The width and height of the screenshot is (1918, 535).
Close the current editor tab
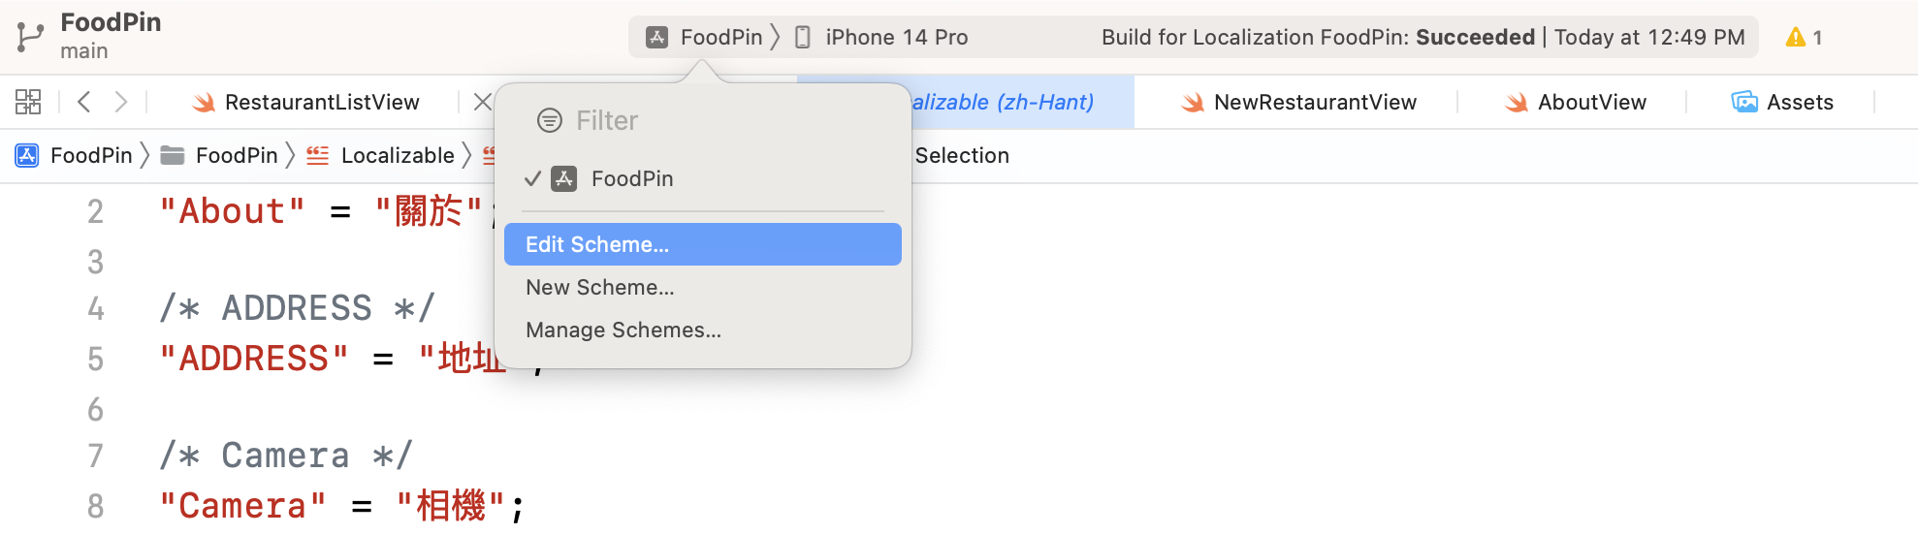[x=482, y=102]
